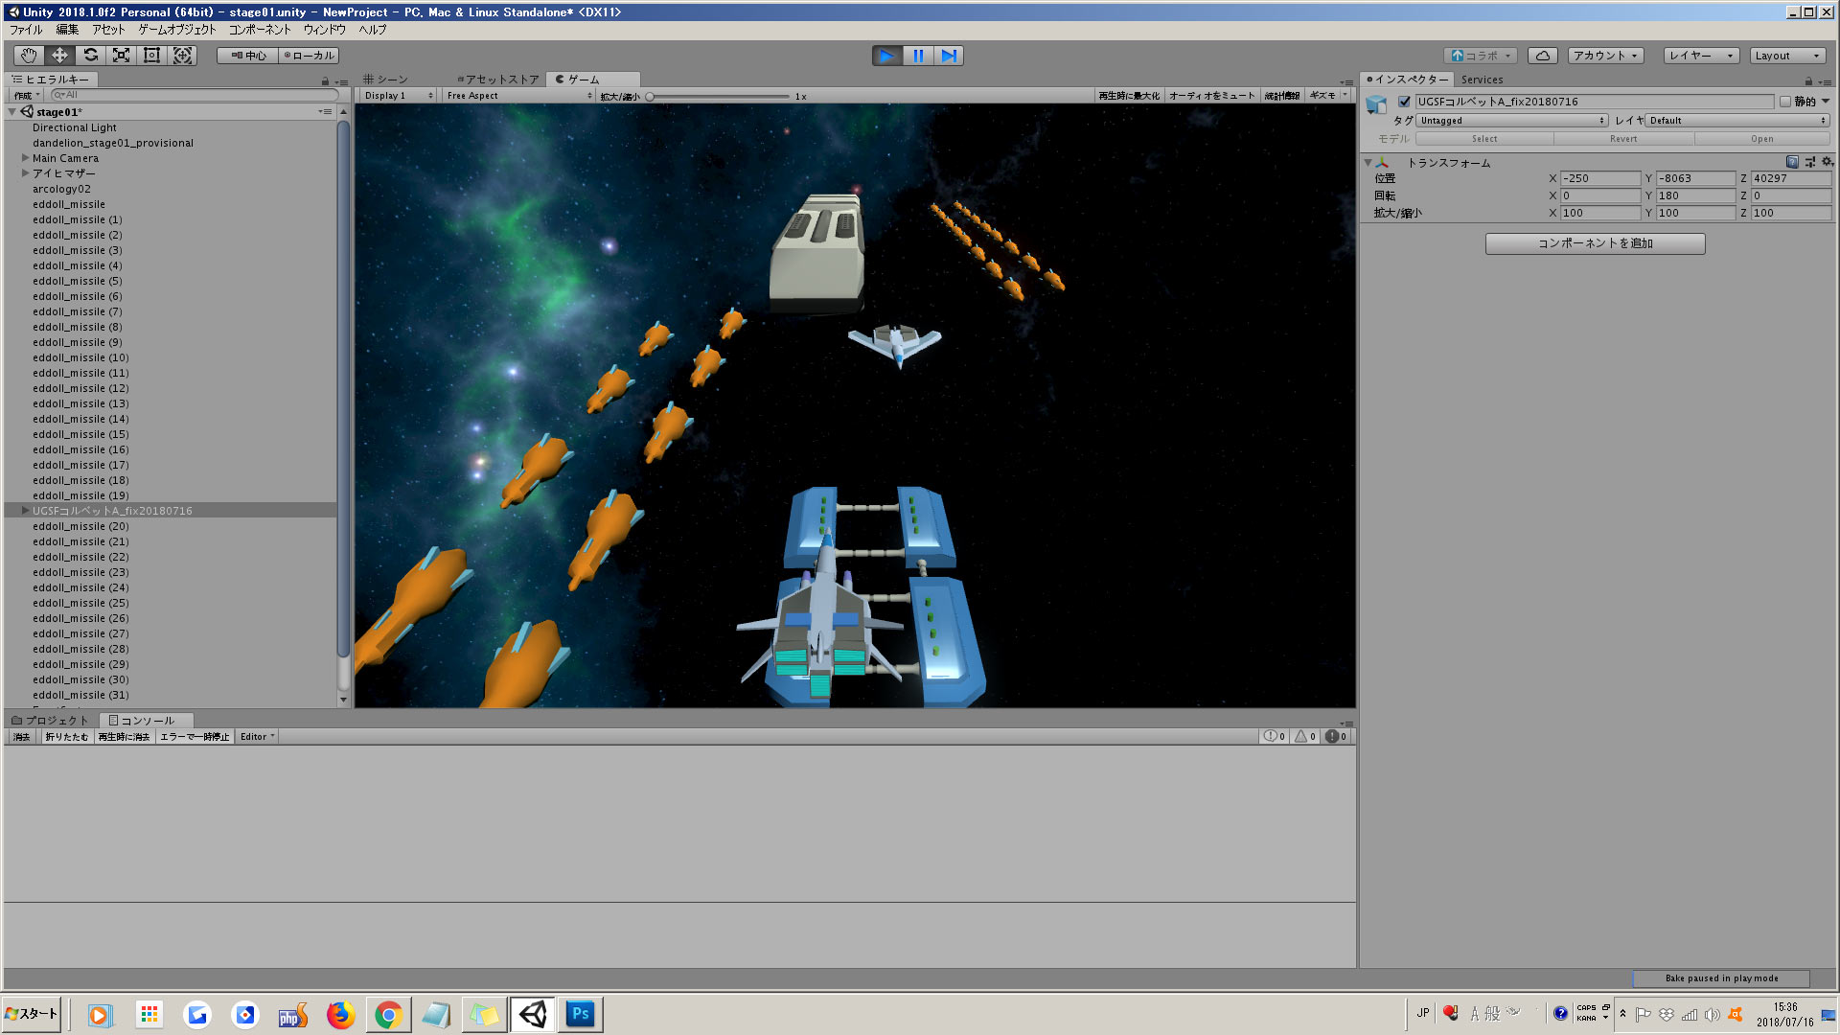
Task: Launch Photoshop from the taskbar
Action: click(x=580, y=1014)
